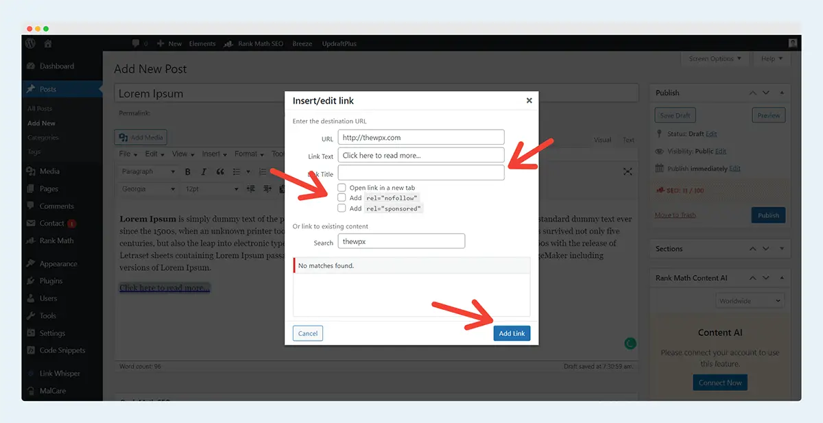Open the Edit menu in editor

154,154
